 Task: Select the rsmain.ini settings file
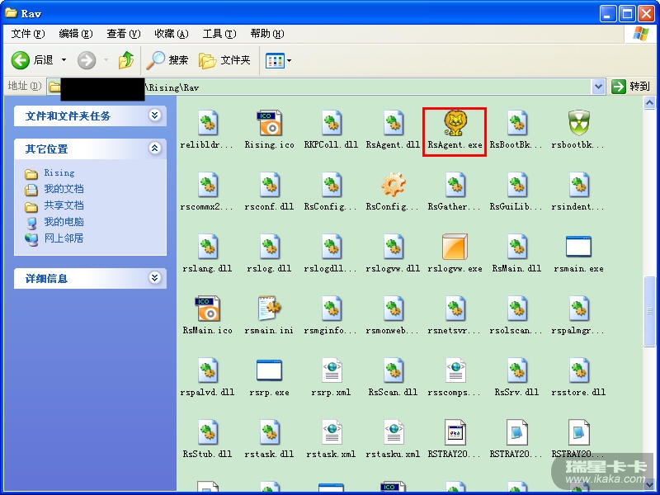(x=270, y=316)
